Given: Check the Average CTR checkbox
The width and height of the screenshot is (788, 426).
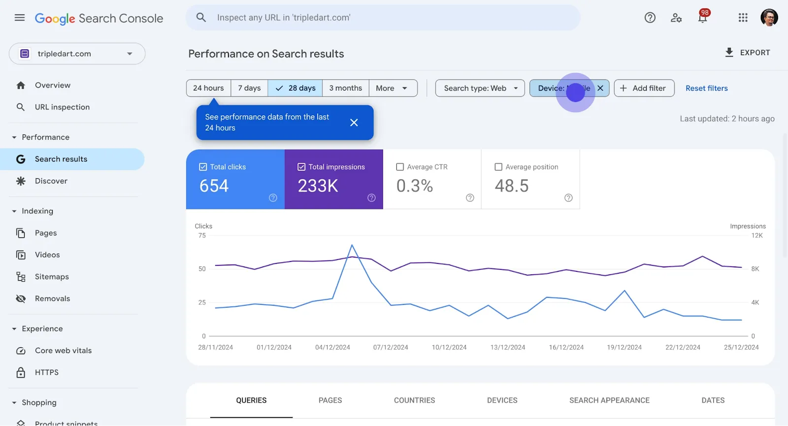Looking at the screenshot, I should click(400, 167).
